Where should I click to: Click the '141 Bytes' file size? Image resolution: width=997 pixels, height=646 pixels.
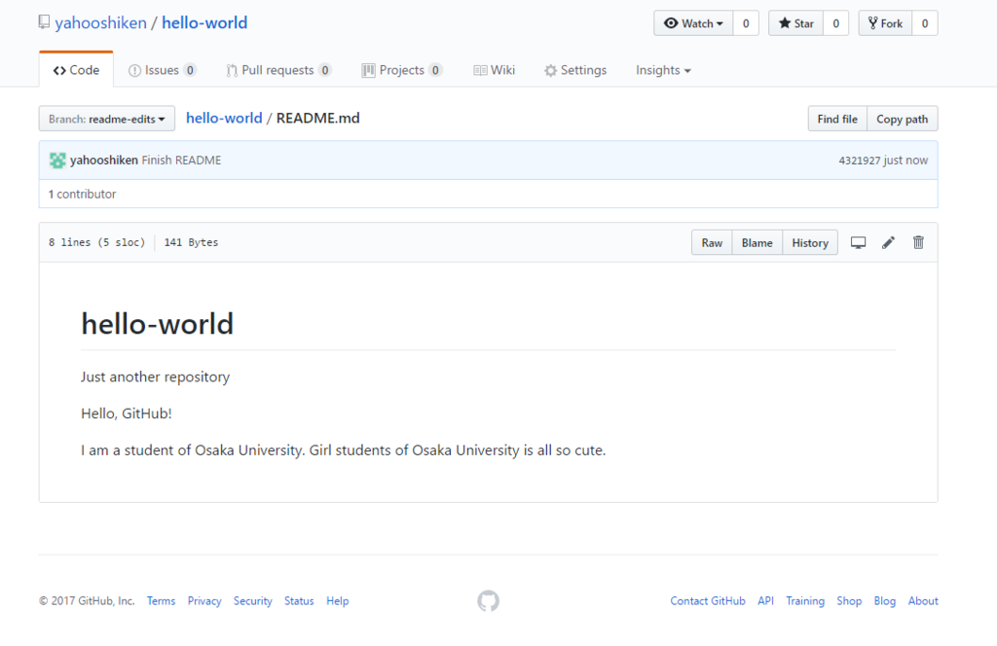[x=191, y=242]
